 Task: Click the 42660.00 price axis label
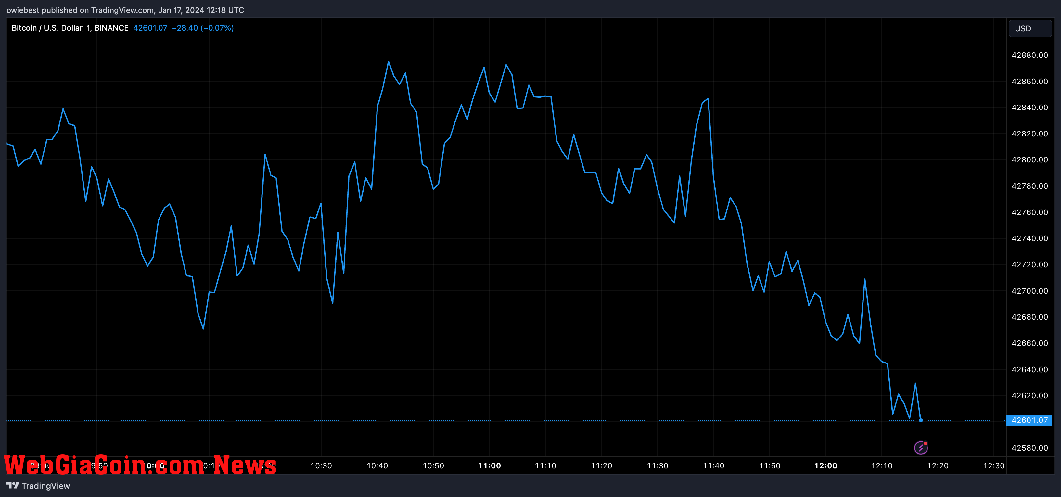tap(1030, 343)
